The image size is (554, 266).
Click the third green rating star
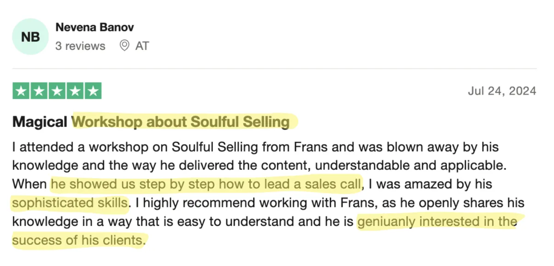pos(57,91)
